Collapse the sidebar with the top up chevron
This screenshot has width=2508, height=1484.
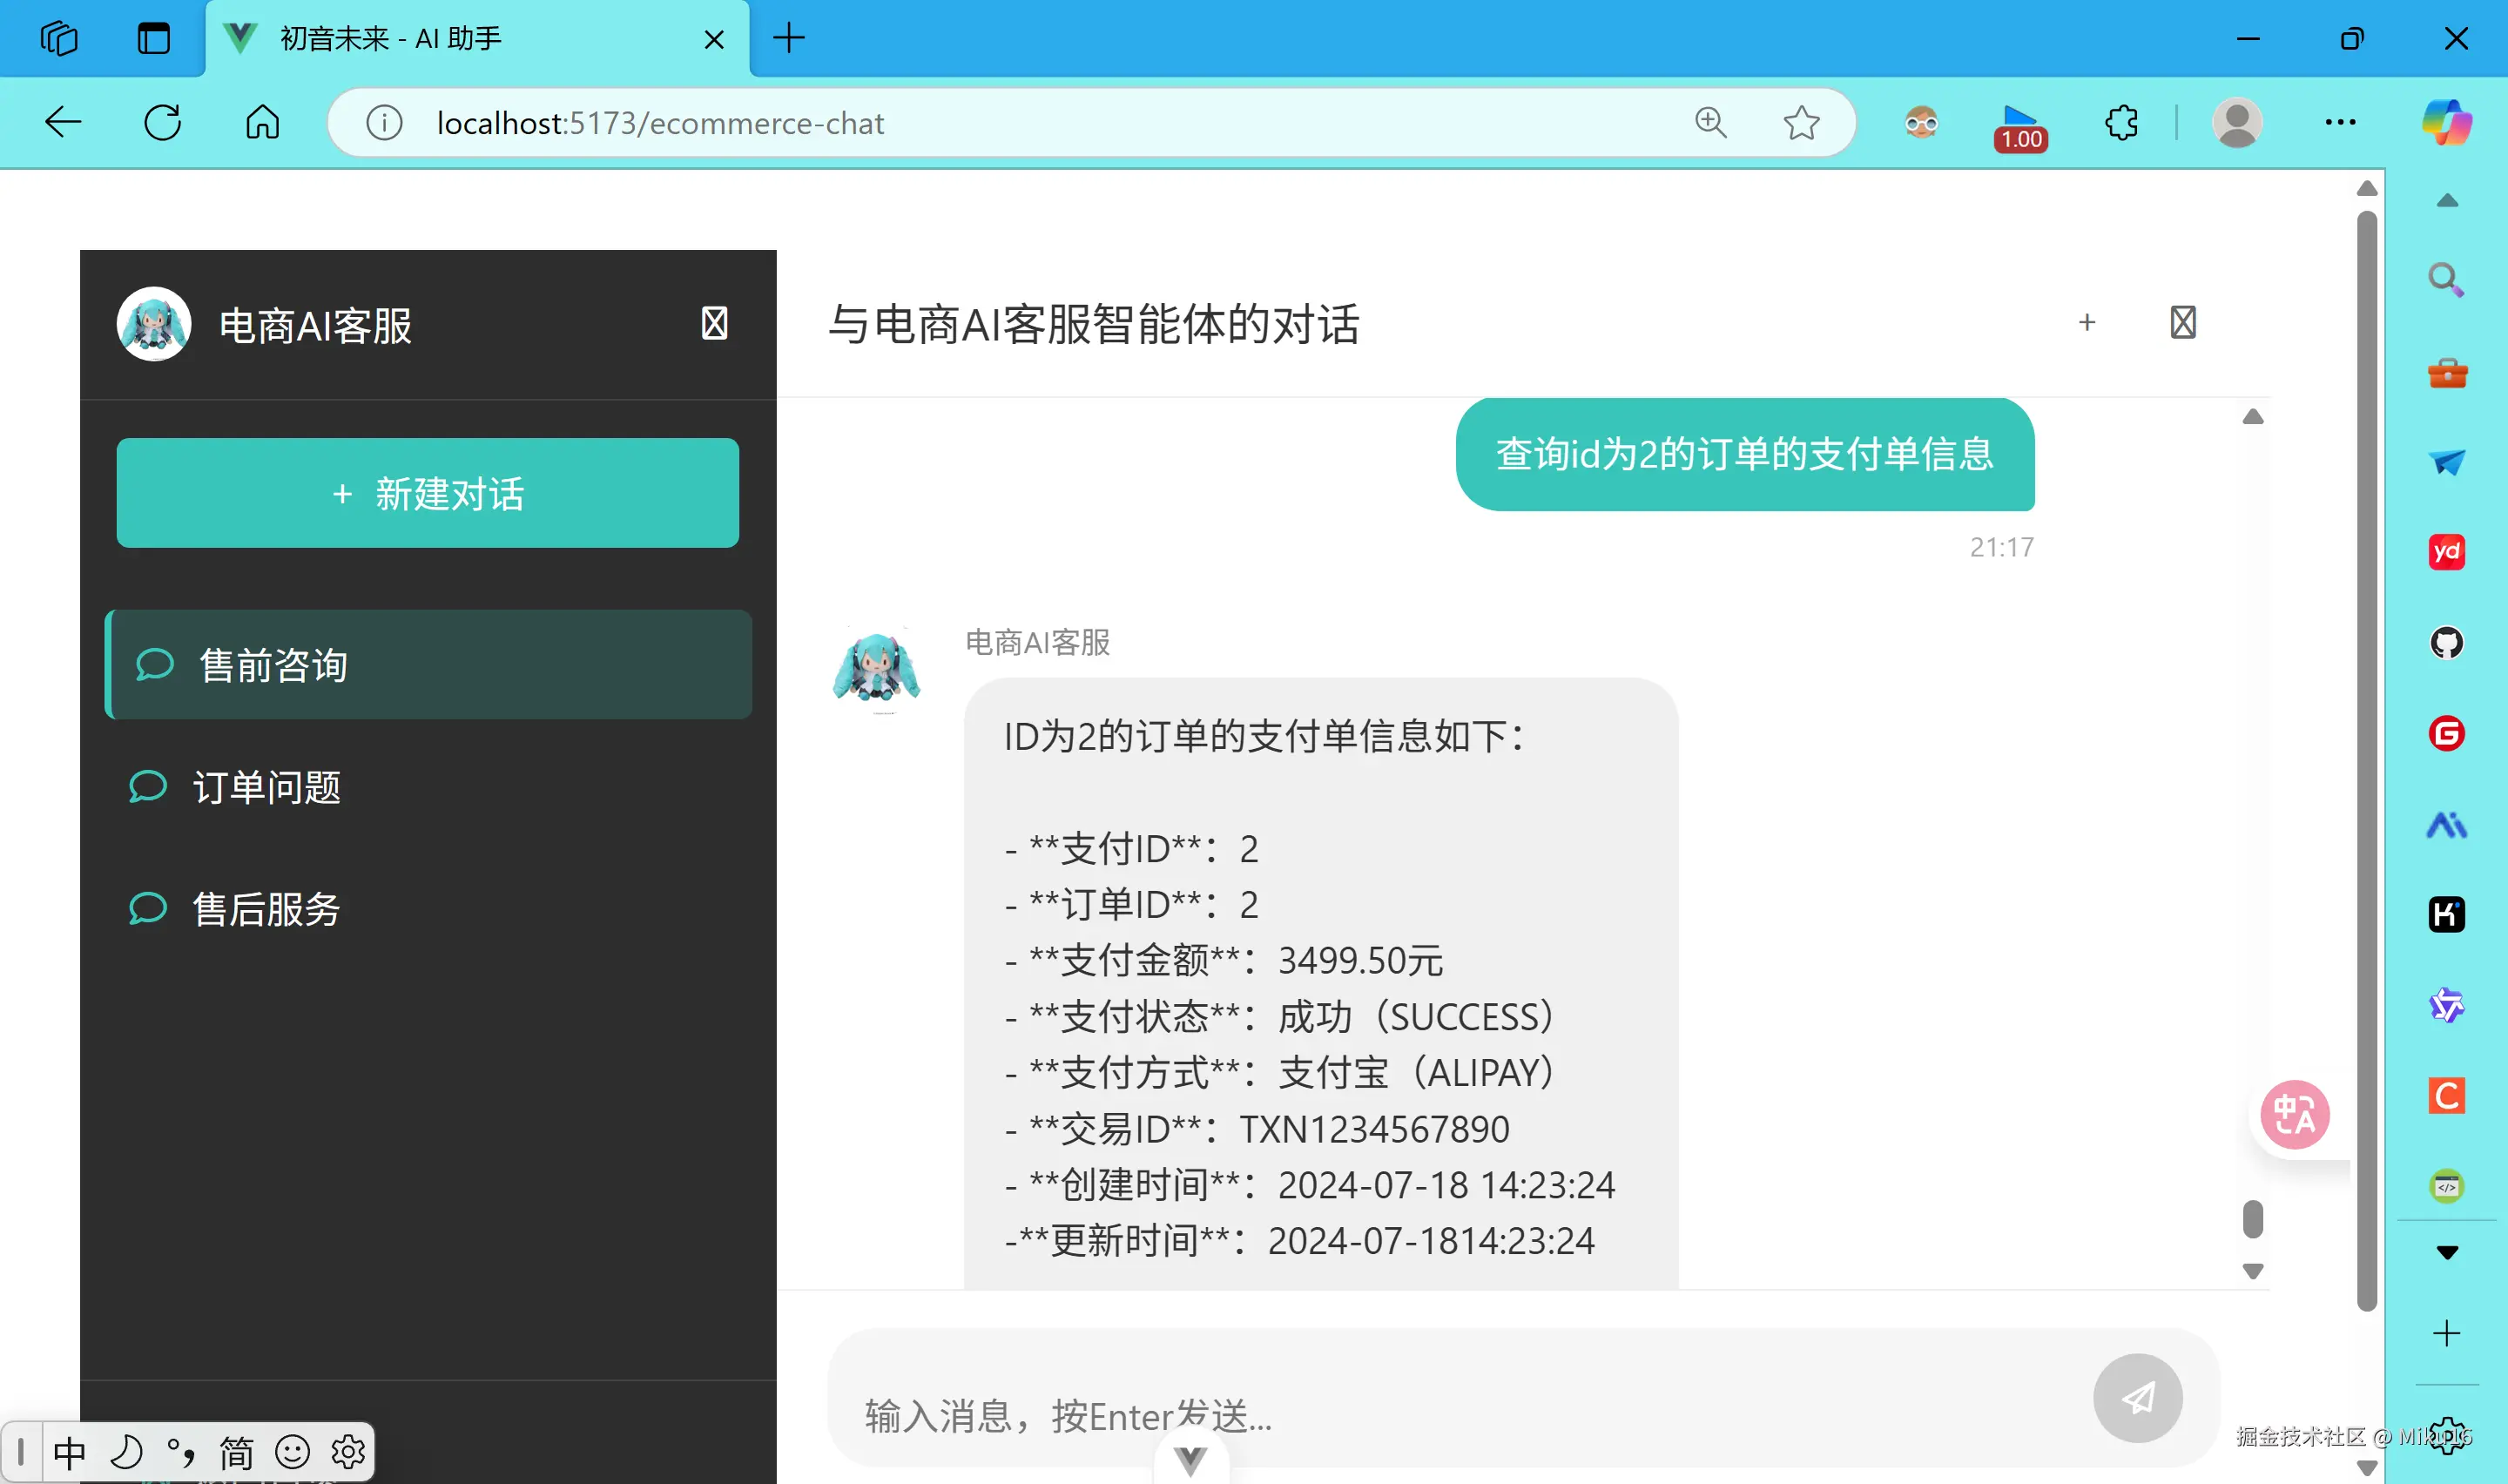coord(2446,200)
